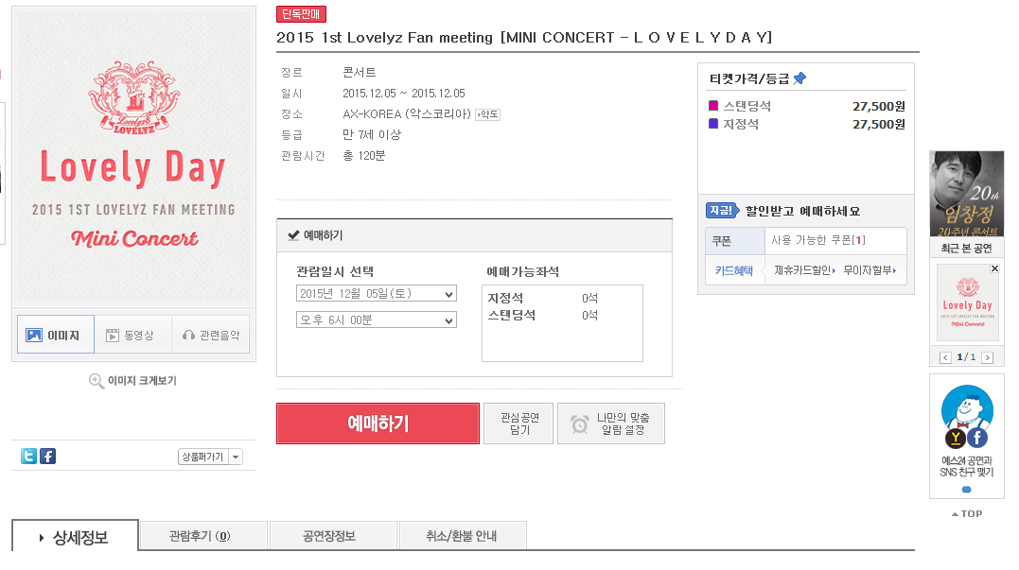The height and width of the screenshot is (570, 1019).
Task: Open the 상품퍼가기 dropdown arrow
Action: pos(234,456)
